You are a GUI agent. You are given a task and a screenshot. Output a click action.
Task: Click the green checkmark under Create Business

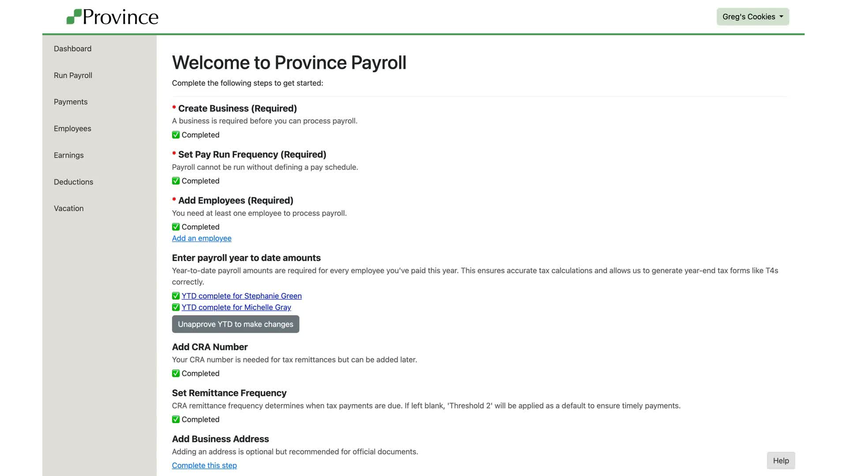(176, 135)
